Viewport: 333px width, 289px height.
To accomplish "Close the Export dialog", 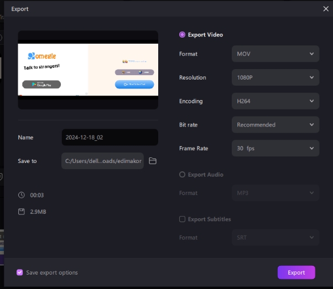I will pyautogui.click(x=325, y=9).
